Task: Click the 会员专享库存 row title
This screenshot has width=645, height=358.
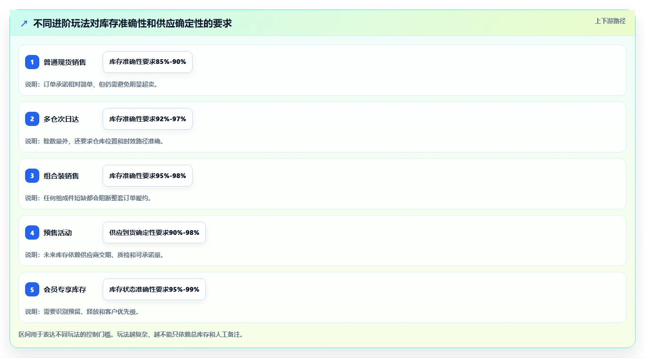Action: [x=65, y=289]
